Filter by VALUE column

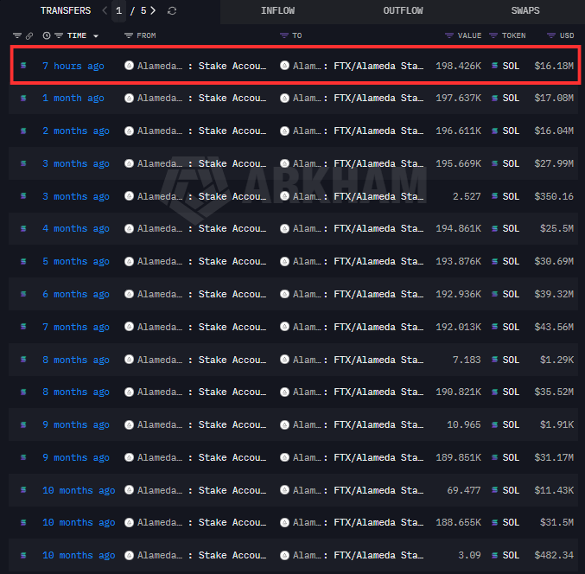pos(449,35)
